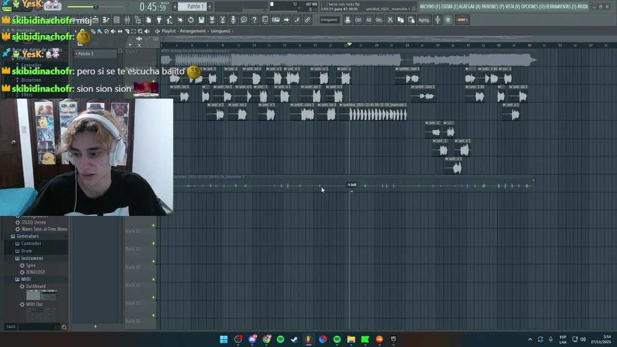The height and width of the screenshot is (347, 617).
Task: Open Chrome from the taskbar
Action: tap(267, 339)
